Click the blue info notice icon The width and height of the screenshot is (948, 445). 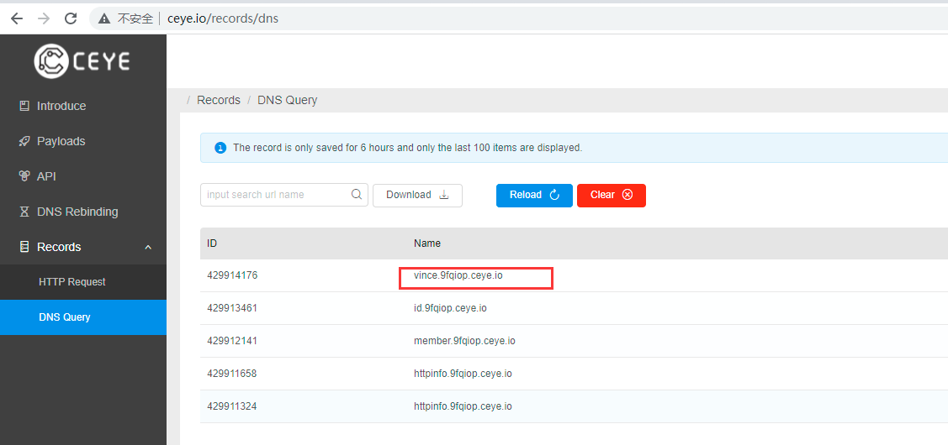[220, 148]
